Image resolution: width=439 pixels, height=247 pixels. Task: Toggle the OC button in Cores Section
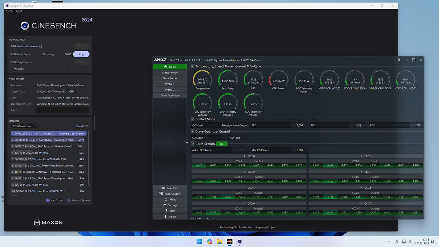point(222,144)
